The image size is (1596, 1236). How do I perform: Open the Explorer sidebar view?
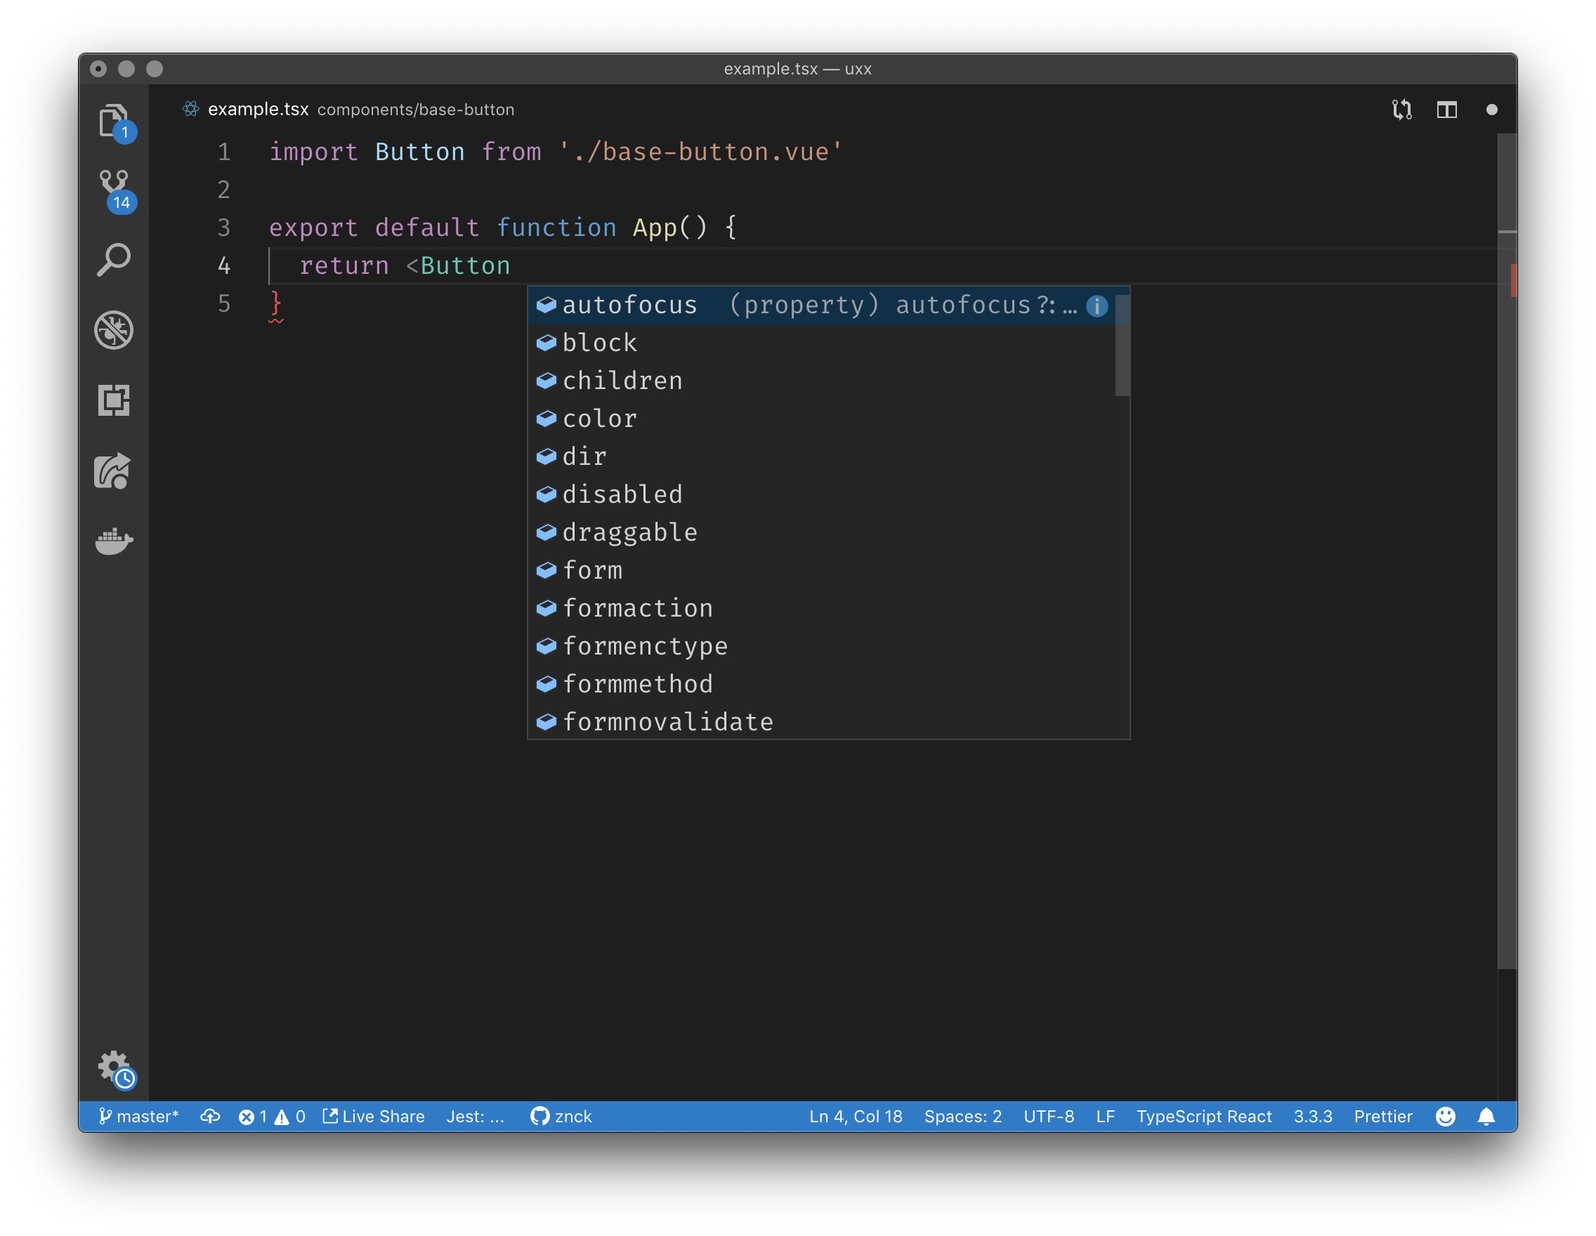[x=115, y=121]
